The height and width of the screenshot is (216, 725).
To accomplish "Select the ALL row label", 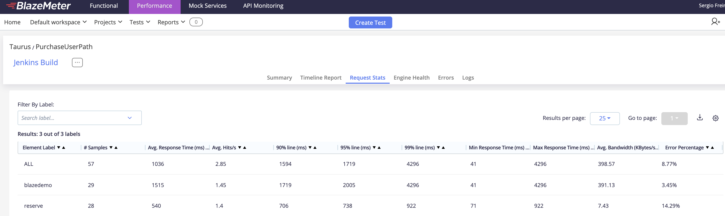I will 29,164.
